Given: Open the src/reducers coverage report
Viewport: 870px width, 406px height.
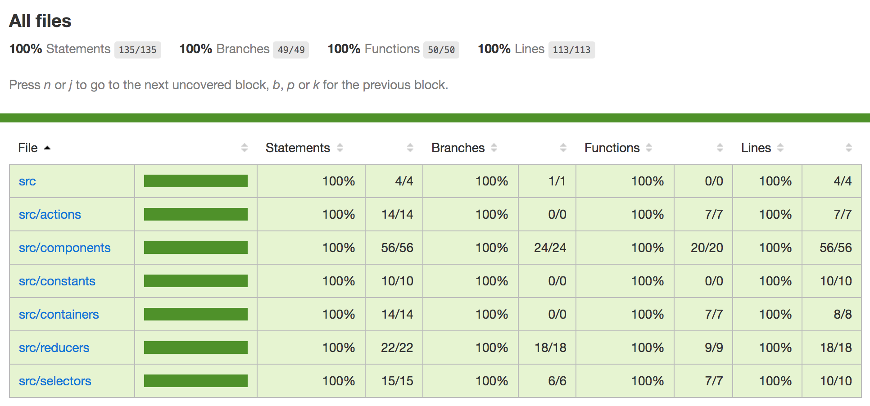Looking at the screenshot, I should click(54, 347).
